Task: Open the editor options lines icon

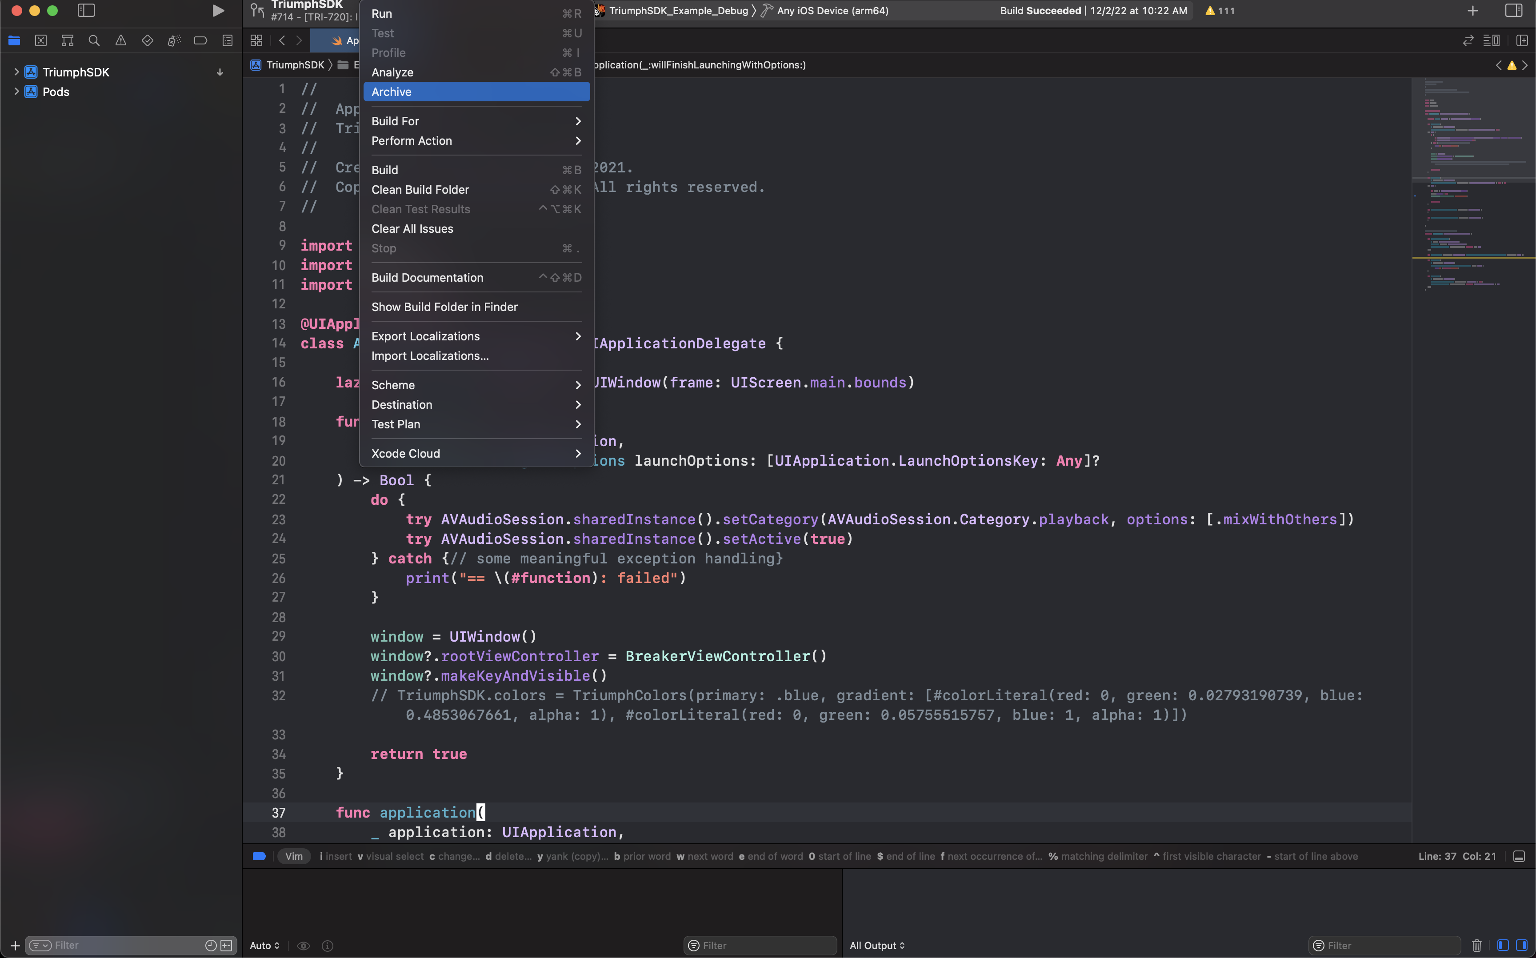Action: [x=1492, y=40]
